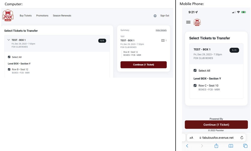251x151 pixels.
Task: Tap the Safari back arrow
Action: point(187,146)
